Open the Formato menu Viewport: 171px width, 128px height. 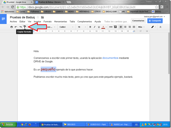coord(48,21)
